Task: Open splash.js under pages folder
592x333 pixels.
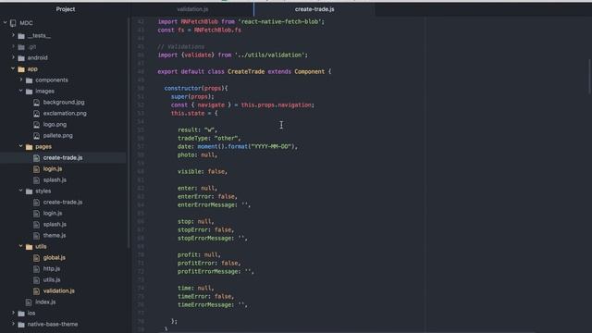Action: coord(55,179)
